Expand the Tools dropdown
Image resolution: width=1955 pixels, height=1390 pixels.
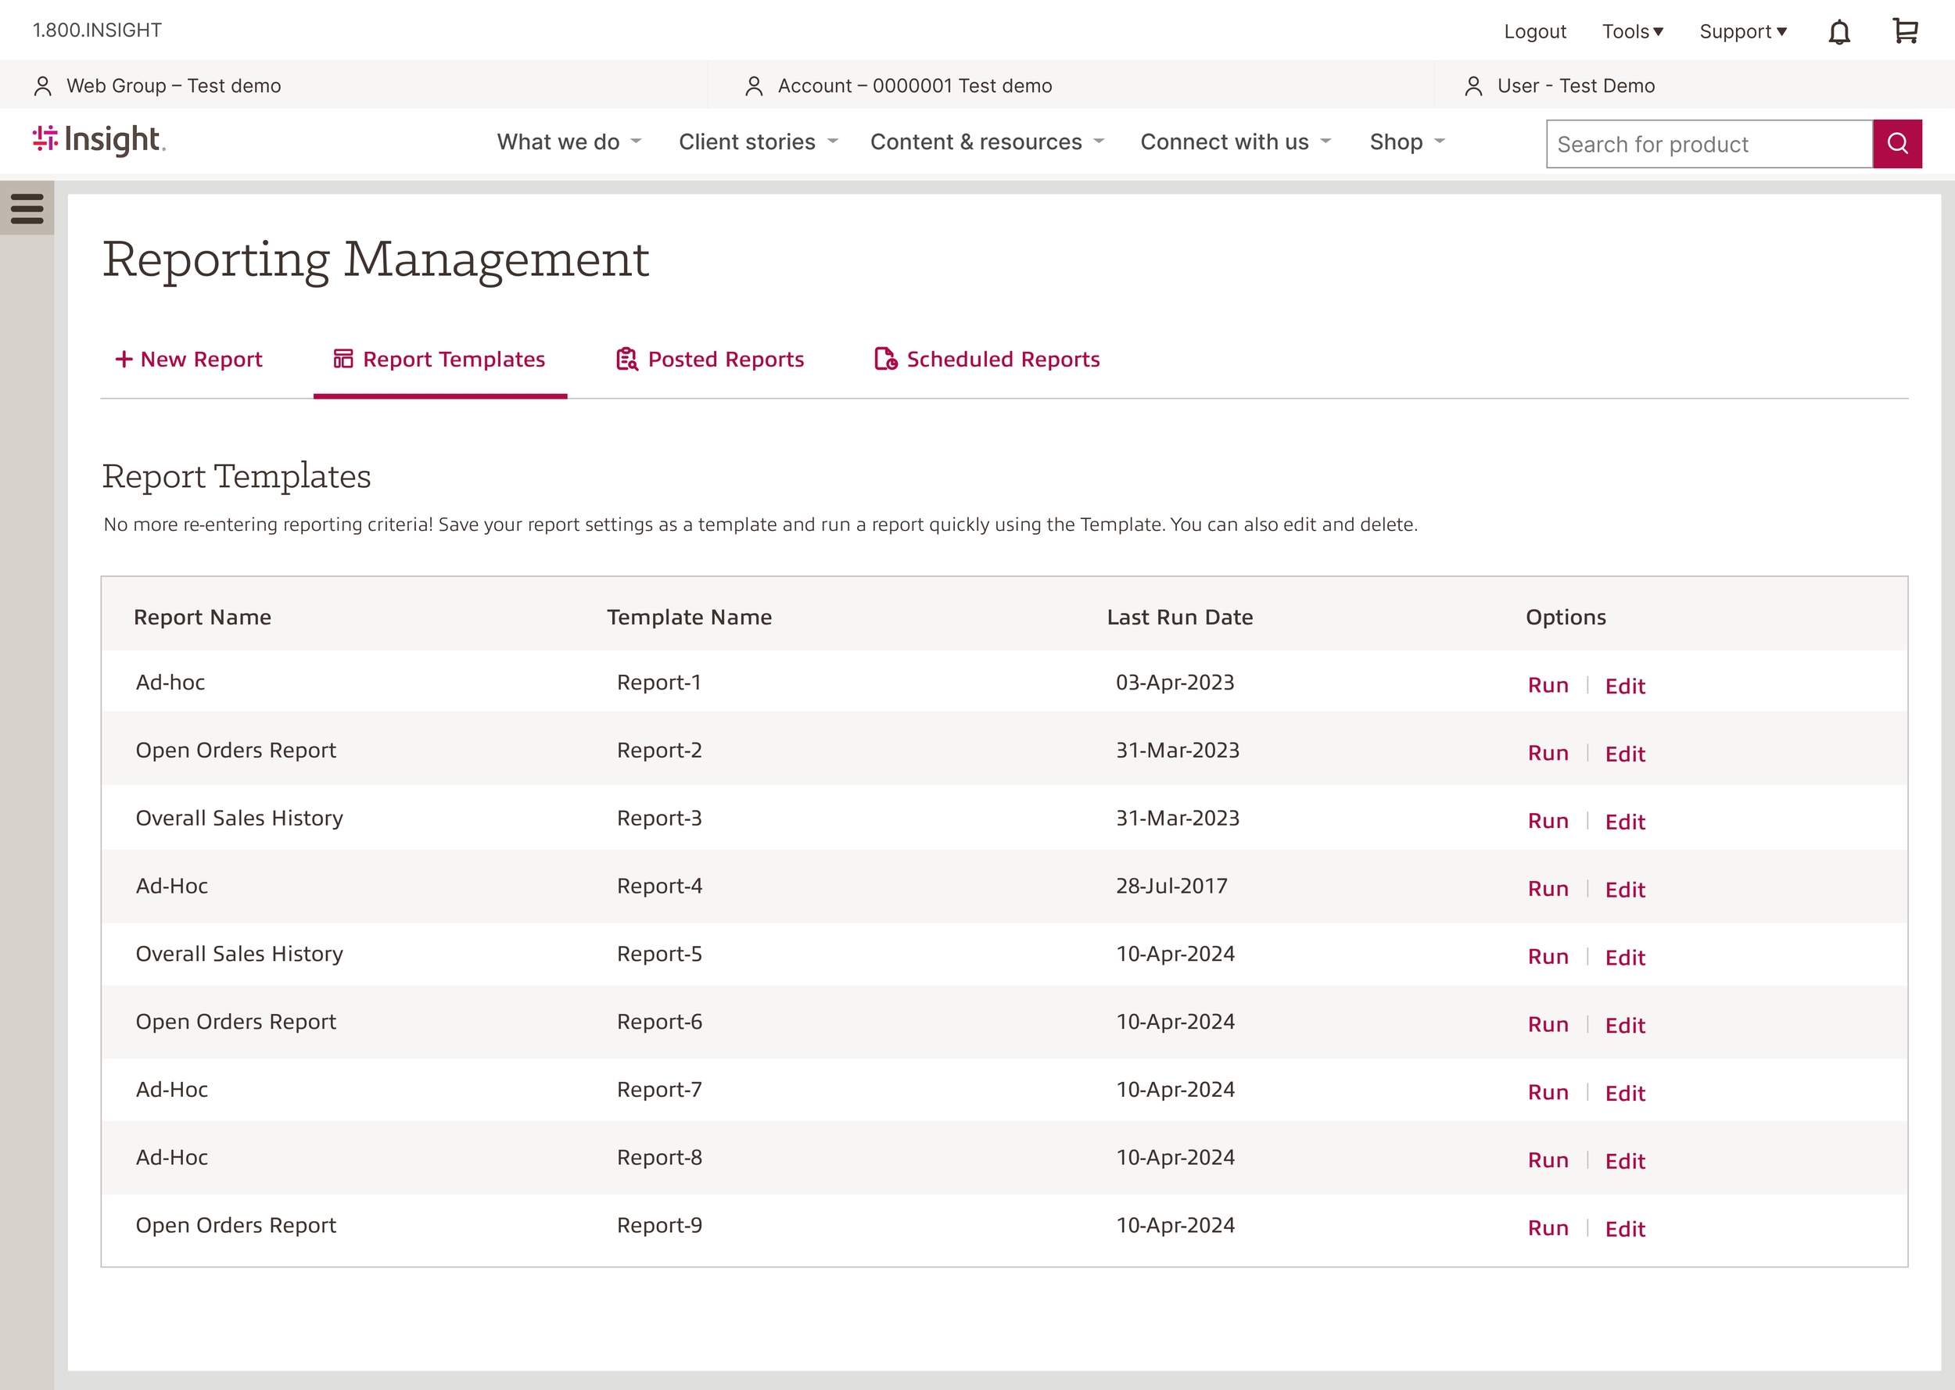coord(1631,32)
